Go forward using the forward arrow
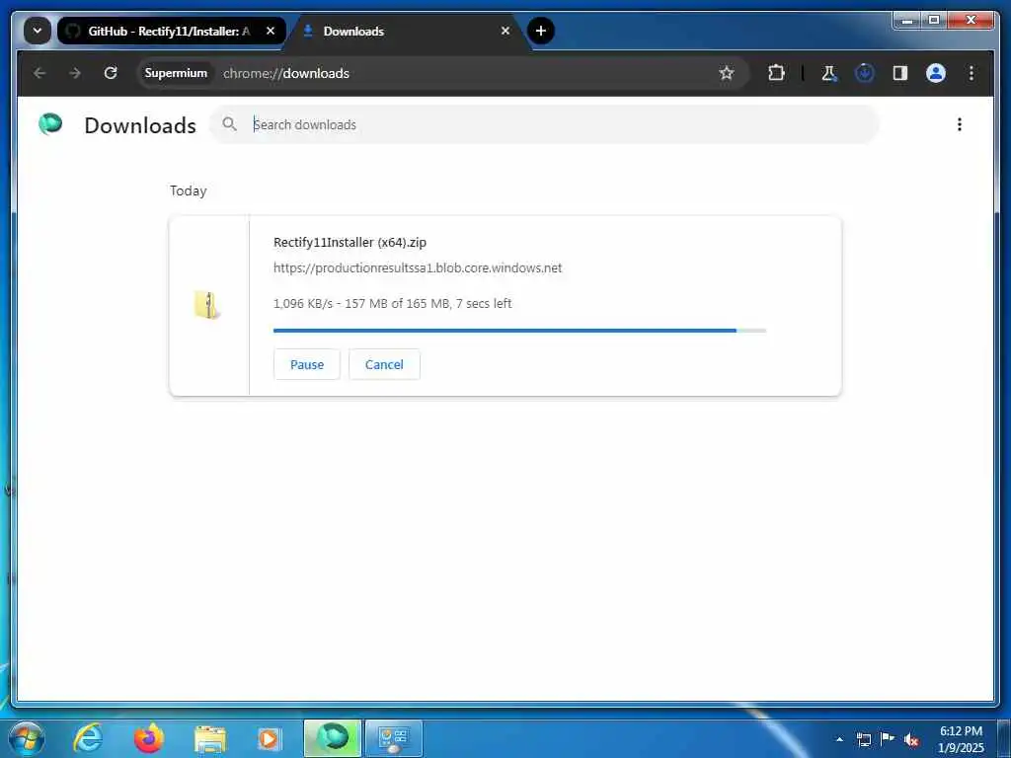The width and height of the screenshot is (1011, 758). (75, 73)
